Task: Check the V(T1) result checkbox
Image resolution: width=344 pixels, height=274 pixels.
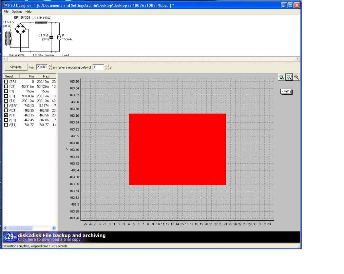Action: point(6,125)
